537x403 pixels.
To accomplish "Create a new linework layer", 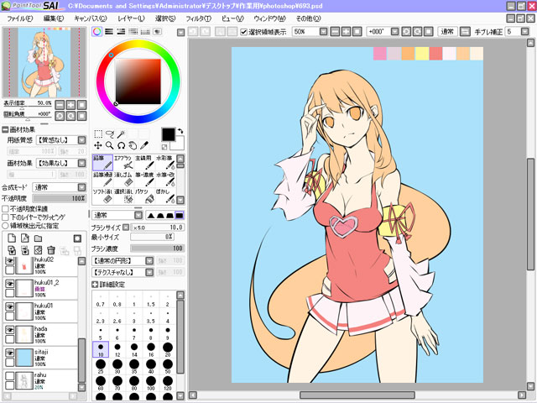I will [24, 238].
